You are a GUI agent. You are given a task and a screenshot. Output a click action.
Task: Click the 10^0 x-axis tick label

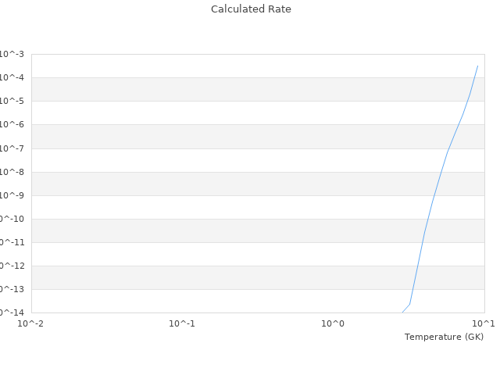pos(333,323)
